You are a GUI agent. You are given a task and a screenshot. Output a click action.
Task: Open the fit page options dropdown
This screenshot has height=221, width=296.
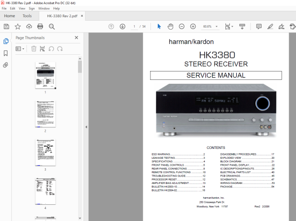(x=229, y=27)
